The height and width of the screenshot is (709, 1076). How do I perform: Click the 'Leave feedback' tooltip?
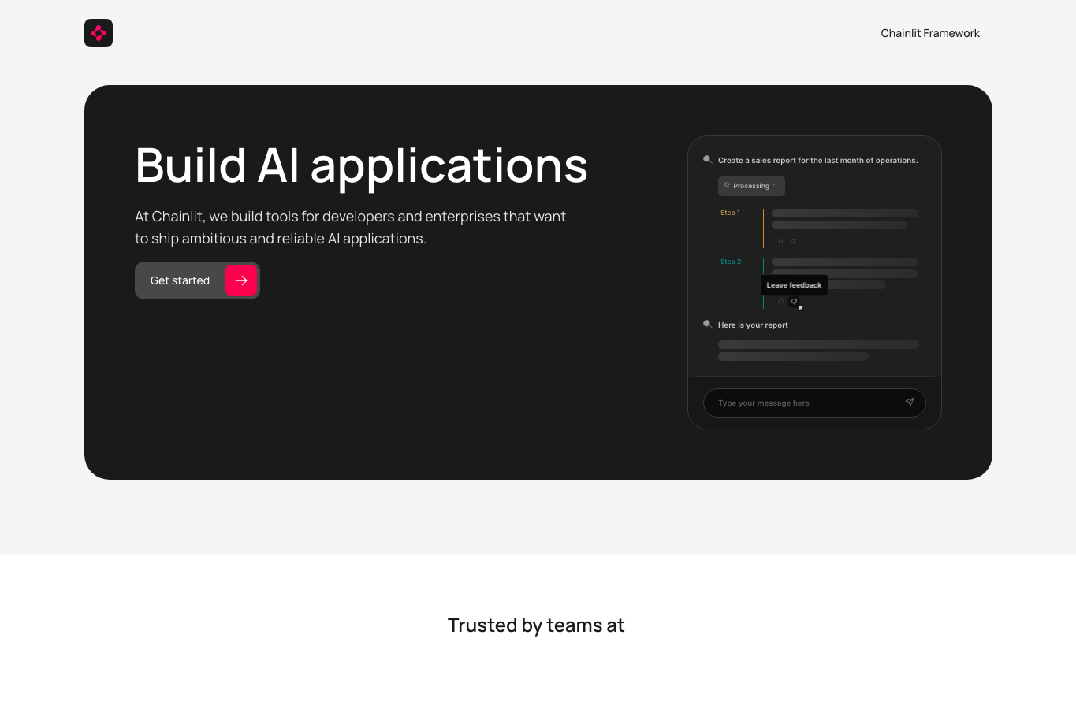(x=794, y=285)
